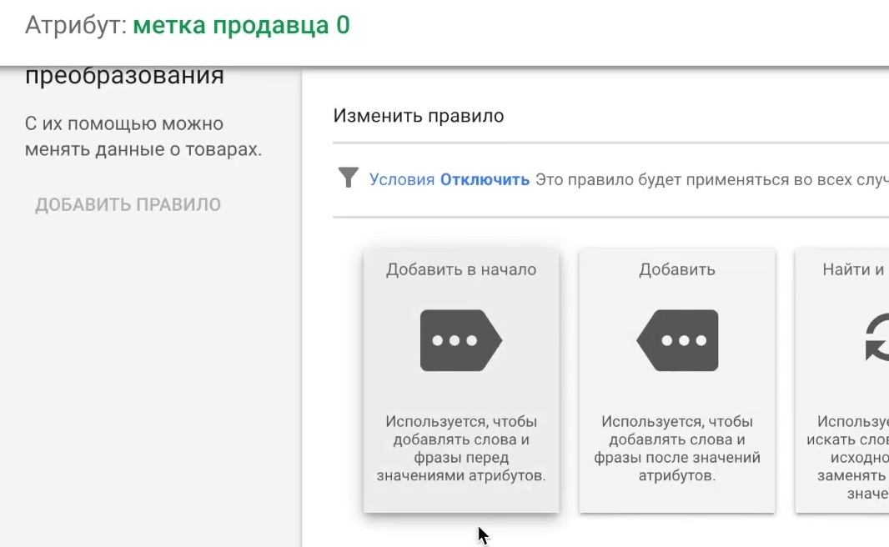Click the метка продавца 0 attribute name

point(242,26)
